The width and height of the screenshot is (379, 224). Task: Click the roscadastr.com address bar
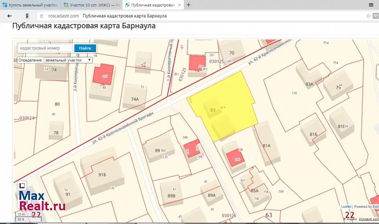(x=189, y=16)
